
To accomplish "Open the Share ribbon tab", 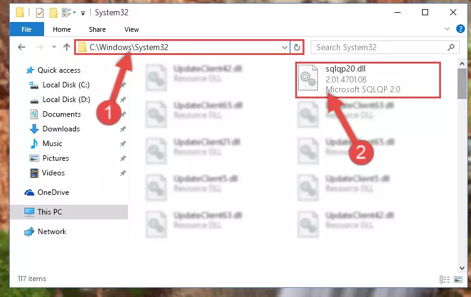I will pyautogui.click(x=97, y=29).
